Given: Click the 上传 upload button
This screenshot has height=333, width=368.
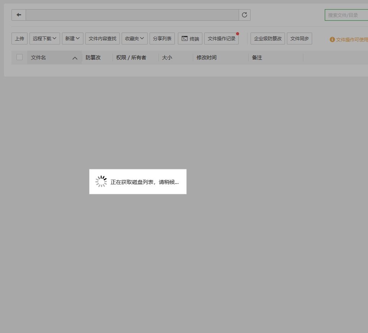Looking at the screenshot, I should tap(20, 39).
